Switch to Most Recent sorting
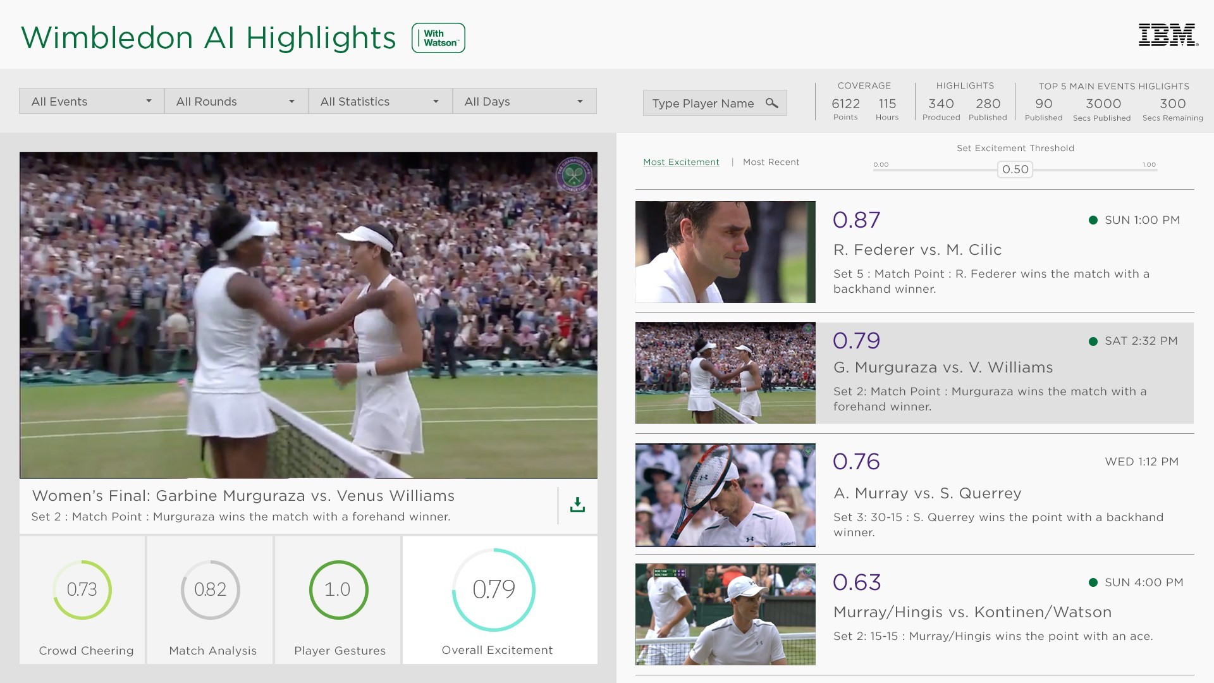The height and width of the screenshot is (683, 1214). tap(771, 163)
